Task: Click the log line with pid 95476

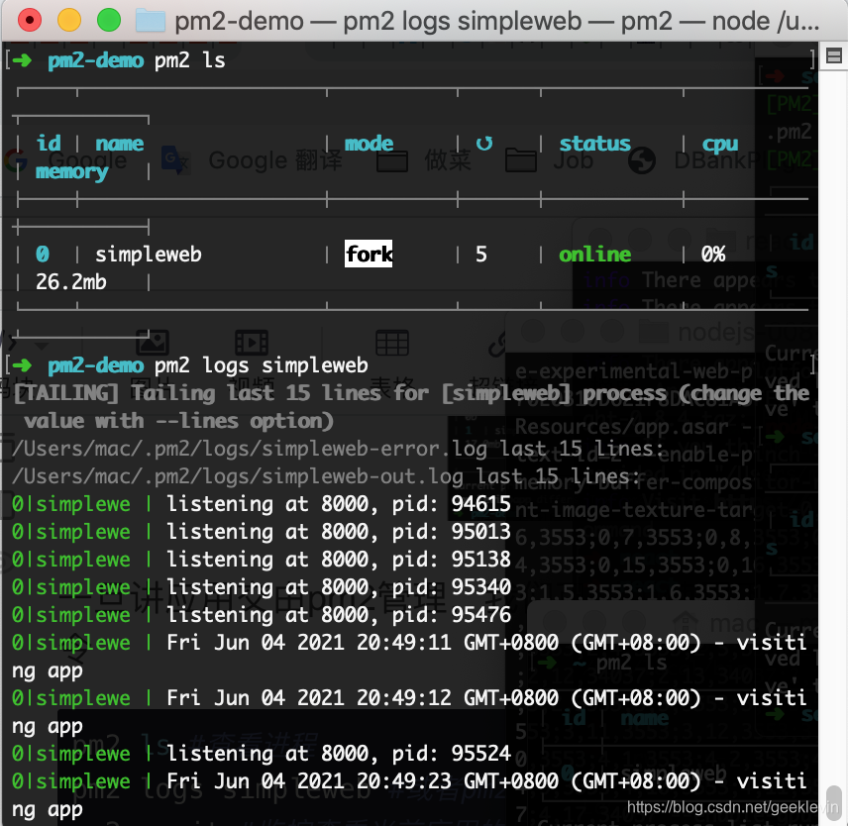Action: [x=262, y=615]
